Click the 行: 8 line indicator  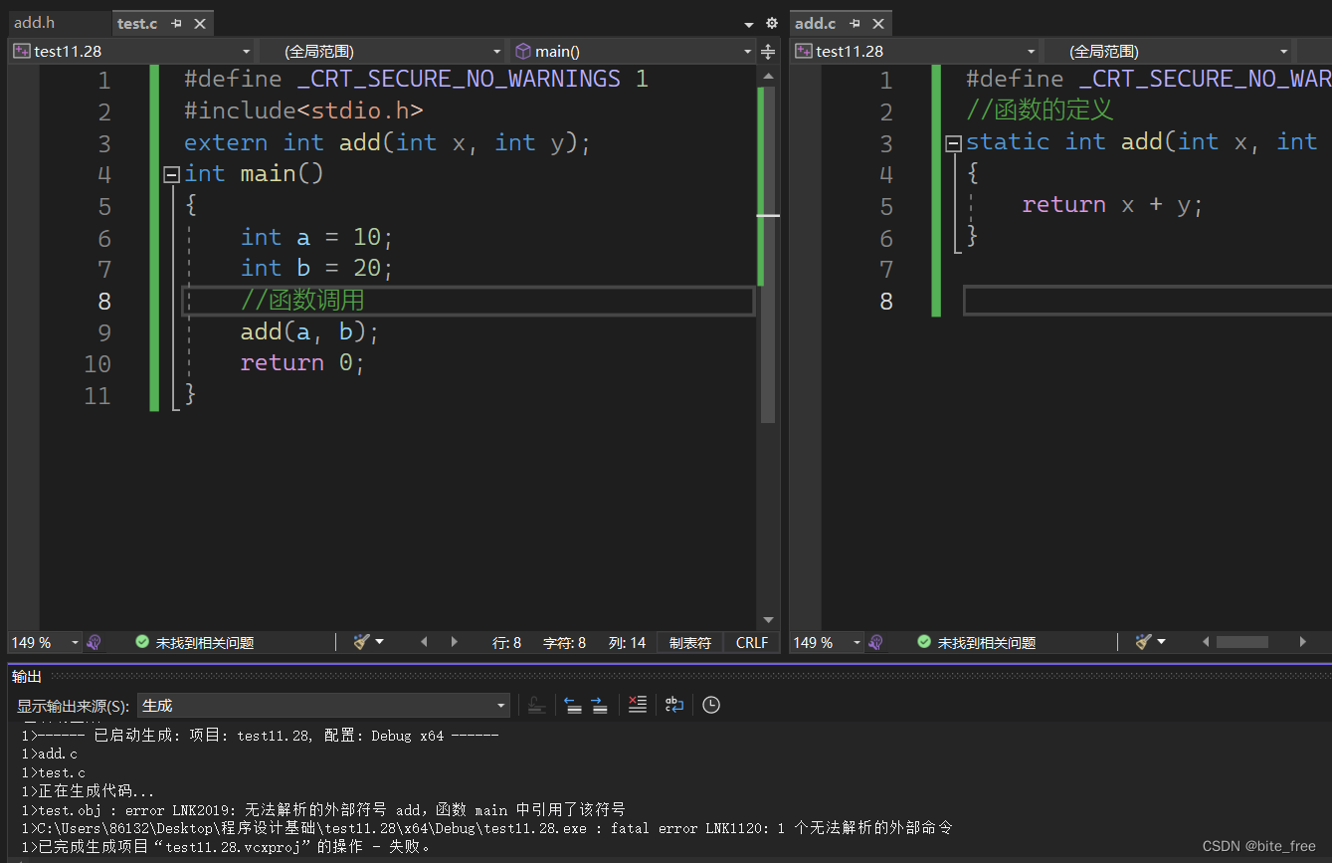507,642
